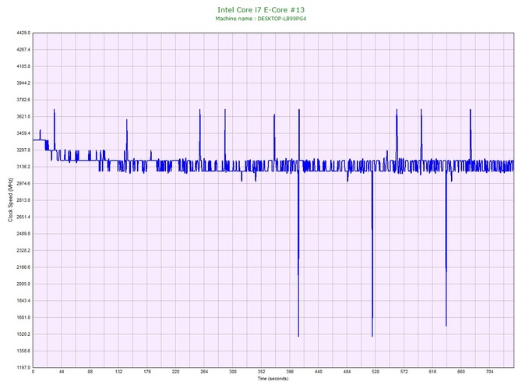Click the 1843.4 y-axis value
The image size is (522, 392).
pos(23,301)
